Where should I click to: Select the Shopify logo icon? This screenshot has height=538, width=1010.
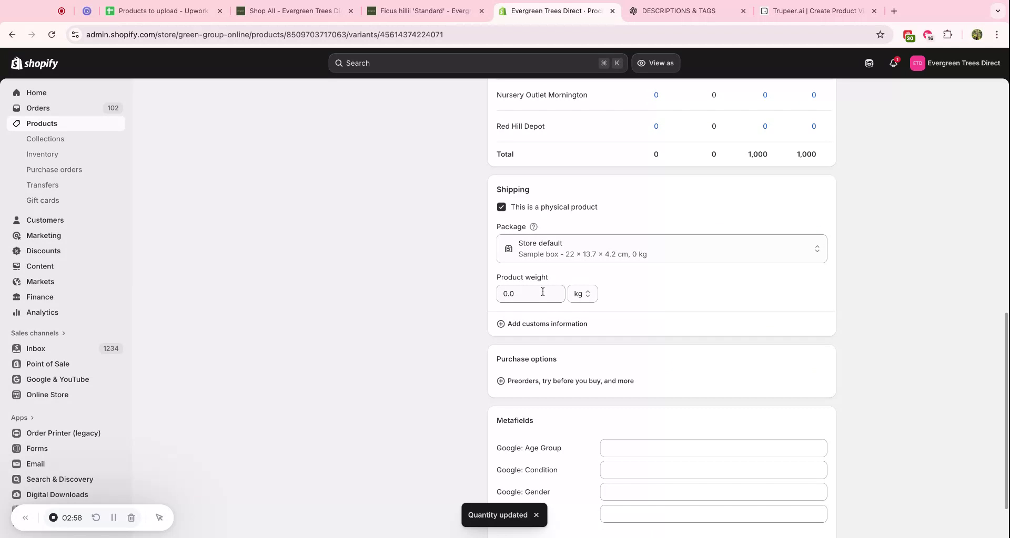[16, 63]
